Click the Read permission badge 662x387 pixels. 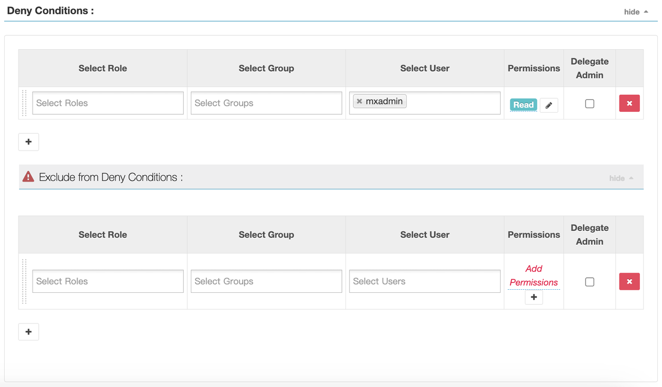(523, 105)
